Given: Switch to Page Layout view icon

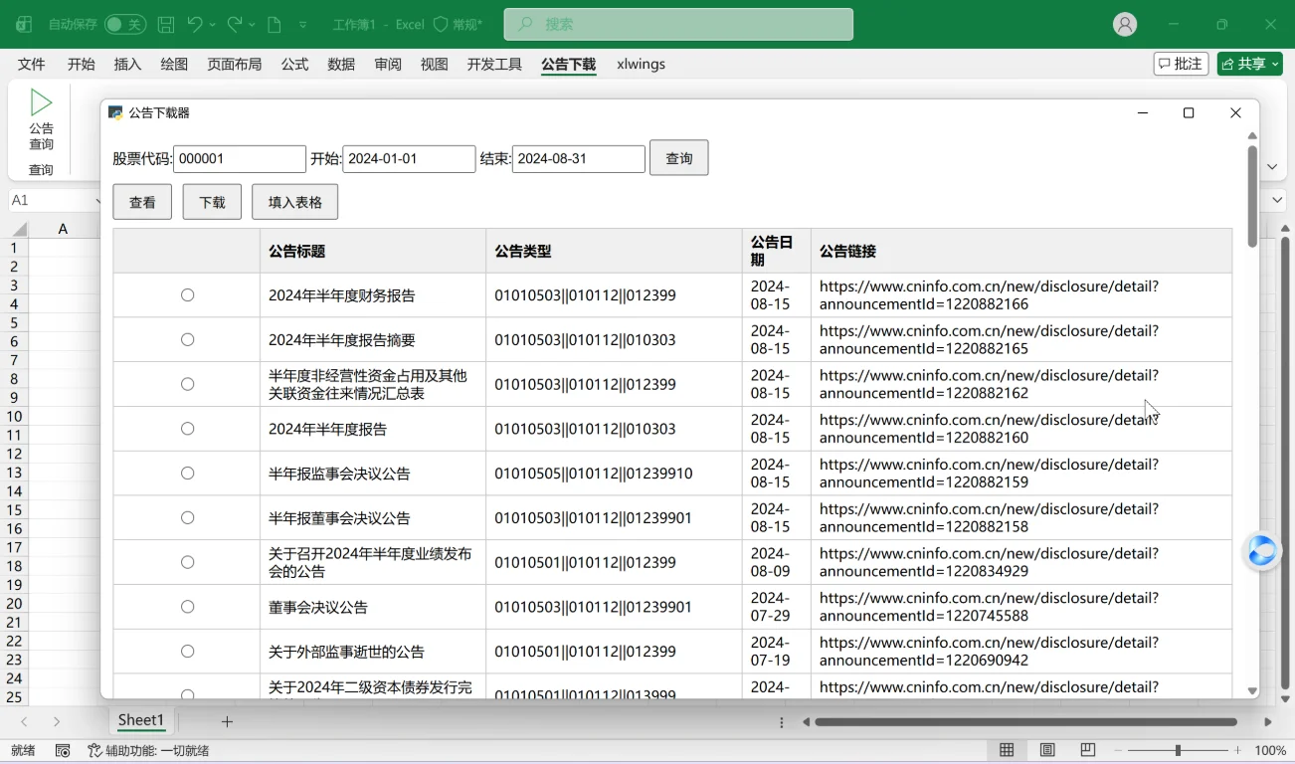Looking at the screenshot, I should coord(1047,751).
